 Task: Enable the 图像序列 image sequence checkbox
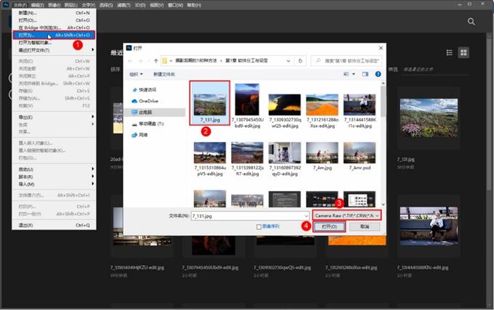click(x=259, y=227)
